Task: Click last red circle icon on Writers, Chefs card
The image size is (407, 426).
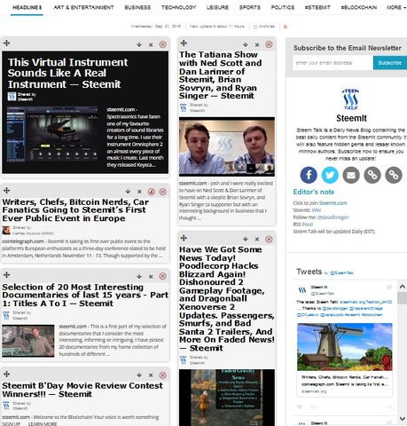Action: pyautogui.click(x=162, y=192)
